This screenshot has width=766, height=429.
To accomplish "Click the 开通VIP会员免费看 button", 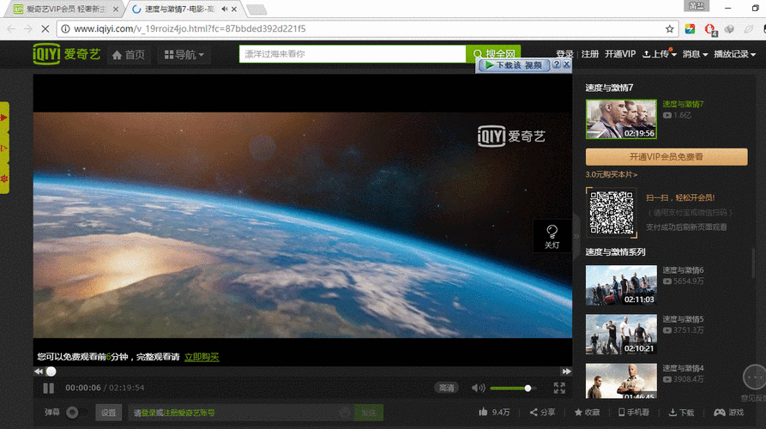I will tap(666, 157).
